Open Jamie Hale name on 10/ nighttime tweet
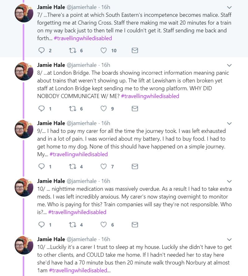 (51, 181)
